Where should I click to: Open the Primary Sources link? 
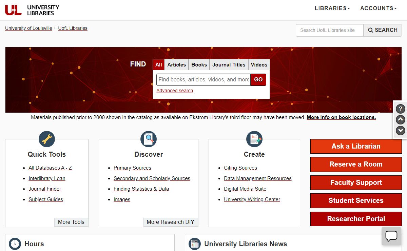point(132,168)
